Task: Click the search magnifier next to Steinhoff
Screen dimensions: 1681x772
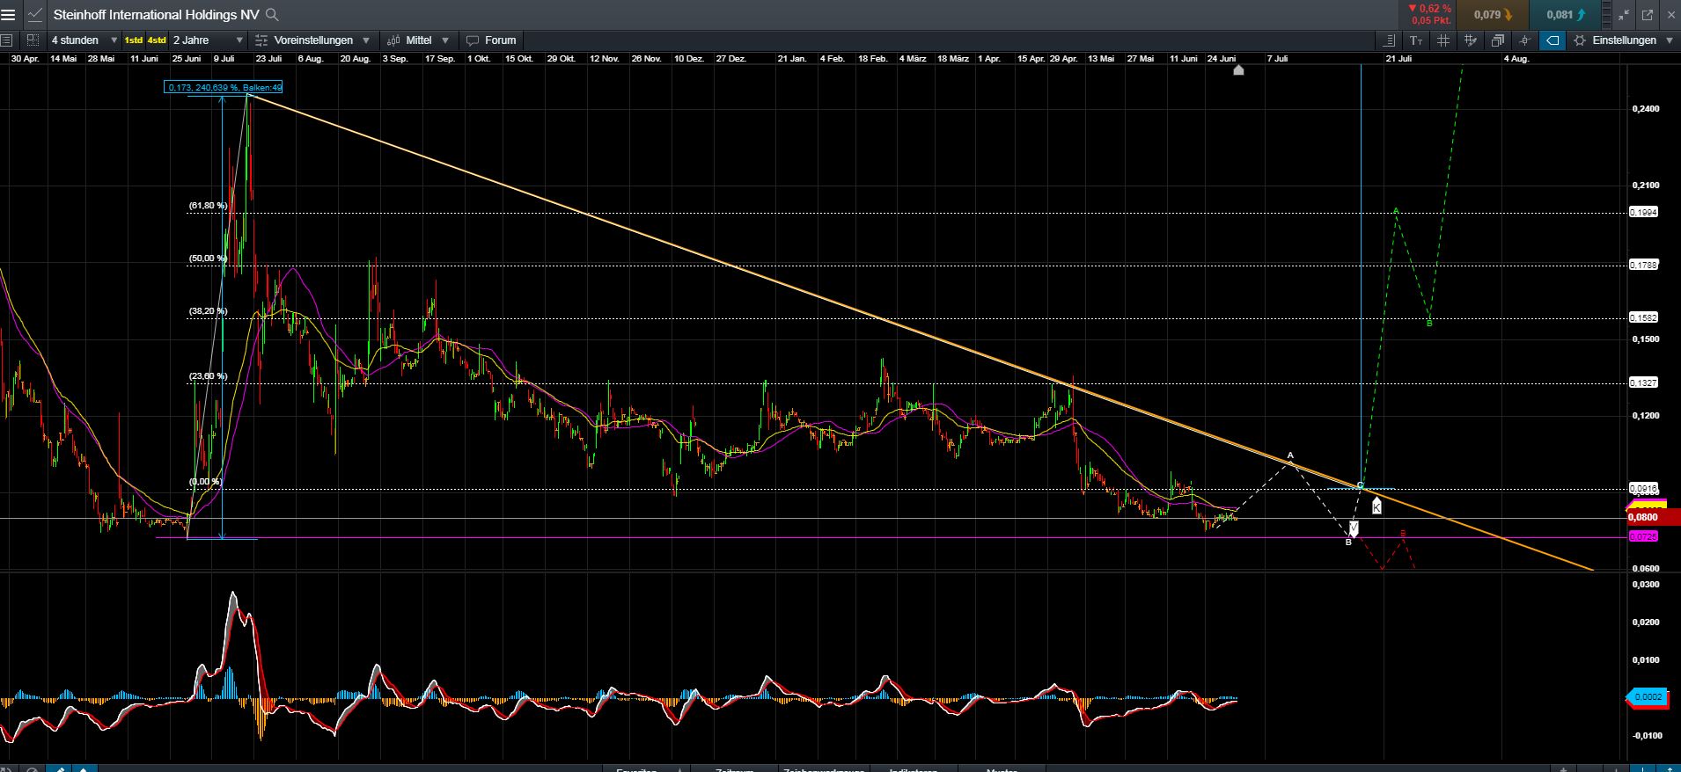Action: pos(272,15)
